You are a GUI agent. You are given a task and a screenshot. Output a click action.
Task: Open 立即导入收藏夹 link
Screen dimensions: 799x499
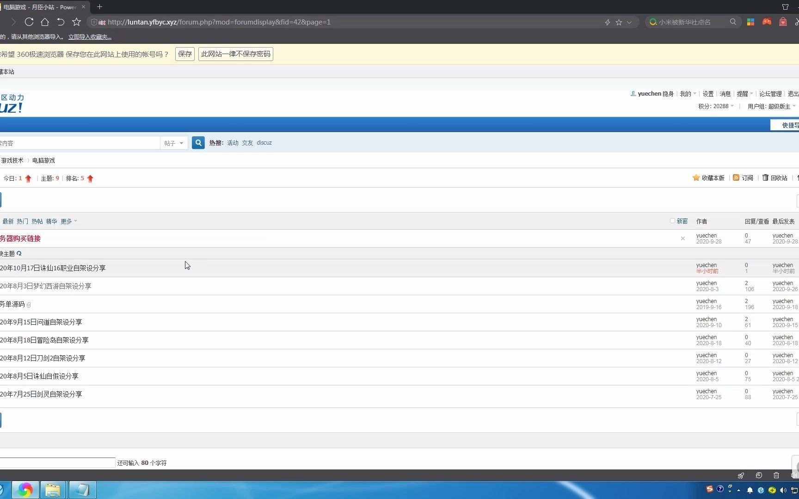tap(90, 37)
